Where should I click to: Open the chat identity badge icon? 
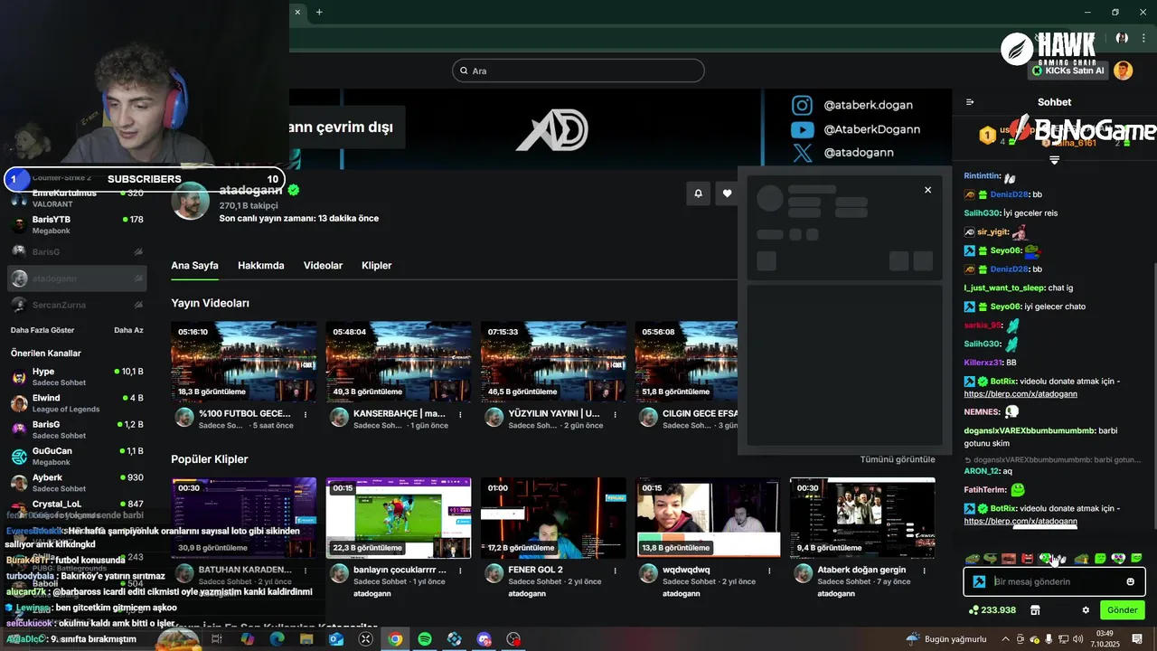[x=979, y=581]
